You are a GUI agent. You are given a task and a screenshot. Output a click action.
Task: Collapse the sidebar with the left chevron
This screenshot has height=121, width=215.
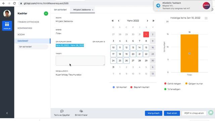pyautogui.click(x=7, y=113)
